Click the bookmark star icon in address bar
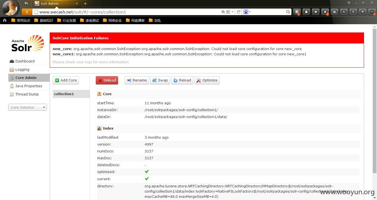 [x=223, y=12]
